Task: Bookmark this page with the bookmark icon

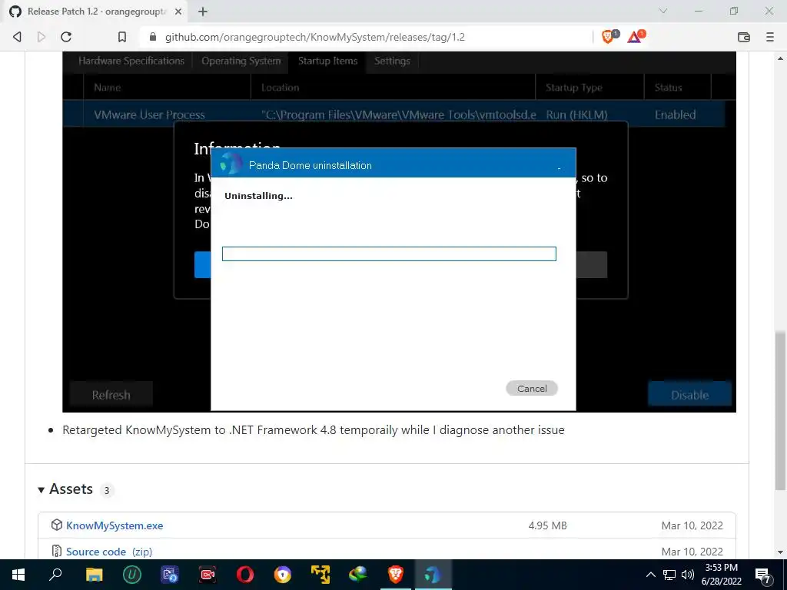Action: pos(122,37)
